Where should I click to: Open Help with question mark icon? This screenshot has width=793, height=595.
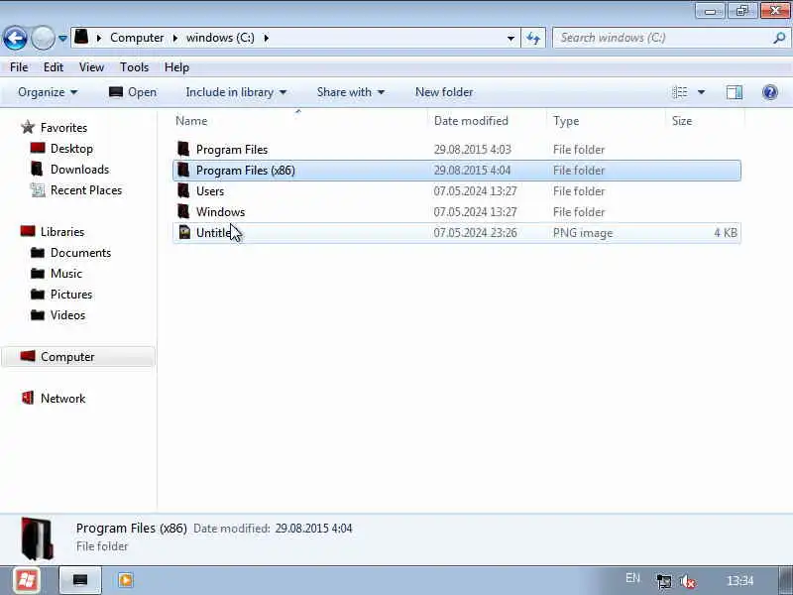(770, 92)
